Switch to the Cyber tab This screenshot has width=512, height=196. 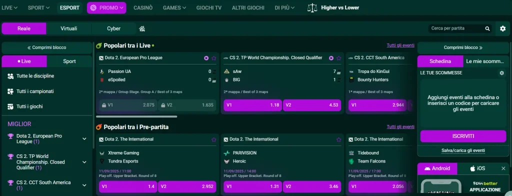113,28
